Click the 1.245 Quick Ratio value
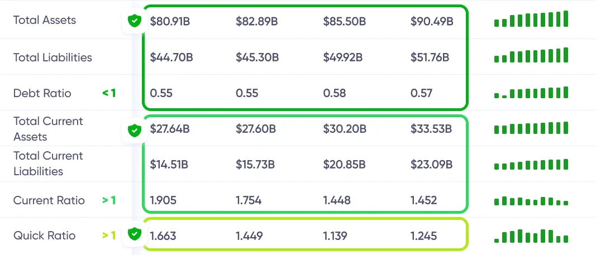The height and width of the screenshot is (255, 596). [x=423, y=236]
